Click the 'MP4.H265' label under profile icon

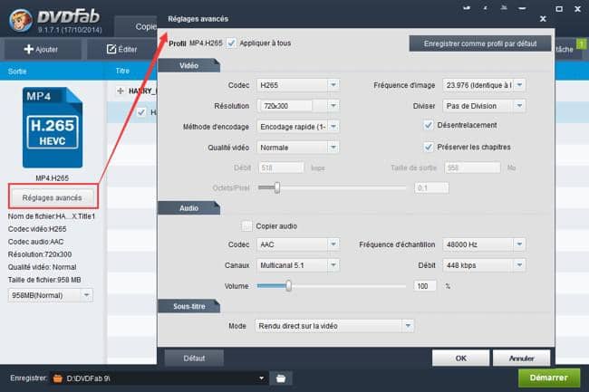pos(53,177)
